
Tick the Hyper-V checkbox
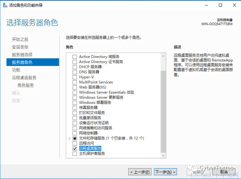point(75,77)
